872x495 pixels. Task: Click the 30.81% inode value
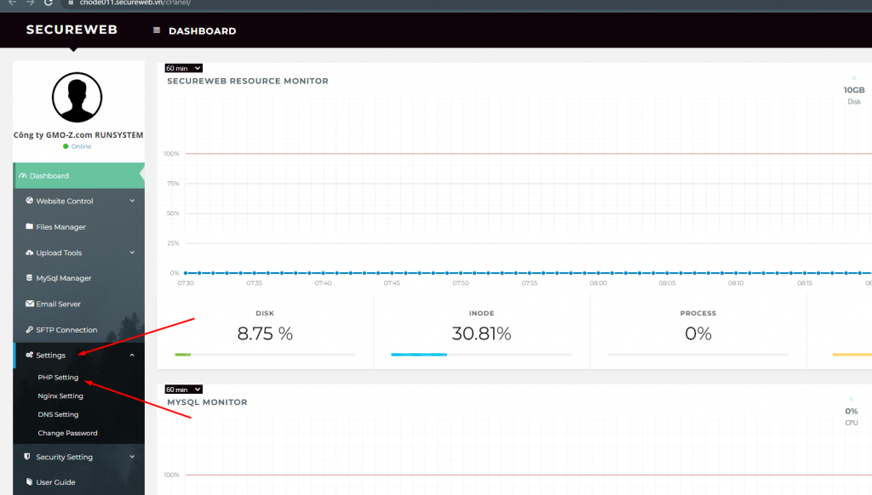click(481, 333)
